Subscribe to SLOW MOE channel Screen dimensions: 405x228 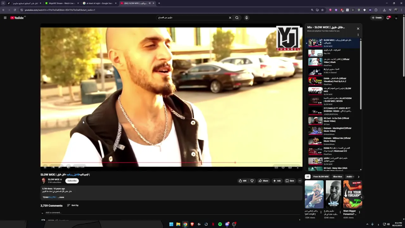72,181
